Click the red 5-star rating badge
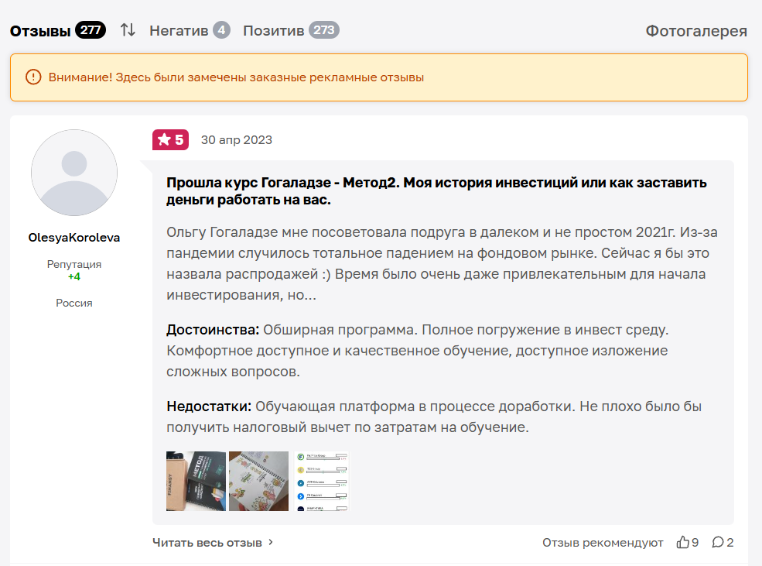This screenshot has height=566, width=762. [x=170, y=140]
